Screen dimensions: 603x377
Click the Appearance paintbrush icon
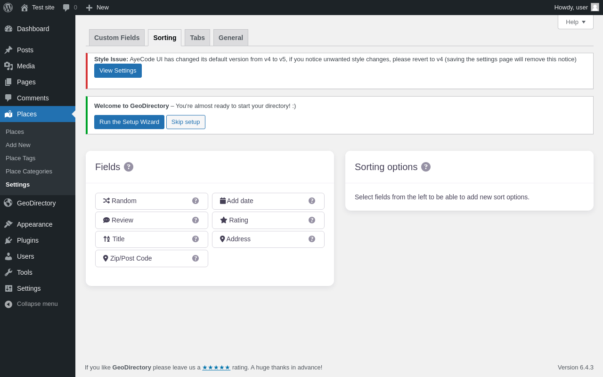pyautogui.click(x=8, y=224)
